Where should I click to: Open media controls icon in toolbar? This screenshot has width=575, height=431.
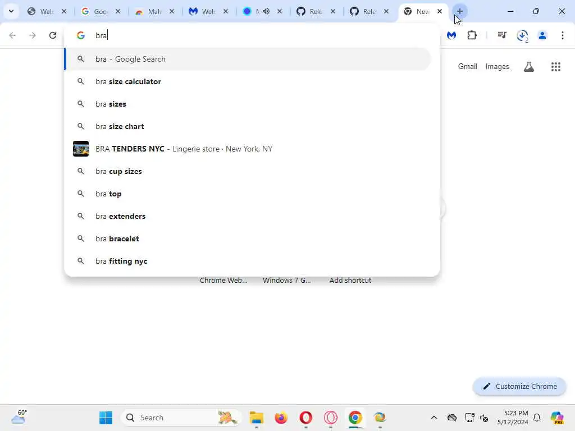502,35
